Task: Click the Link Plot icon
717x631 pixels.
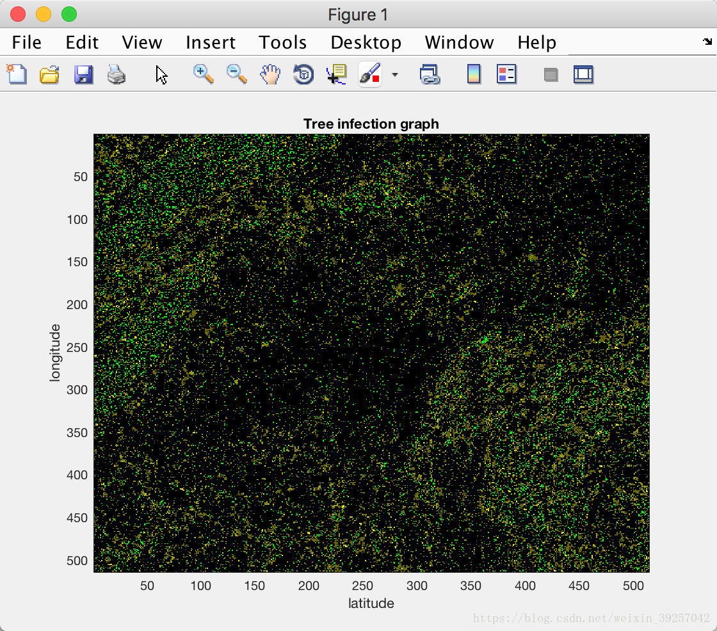Action: pyautogui.click(x=430, y=74)
